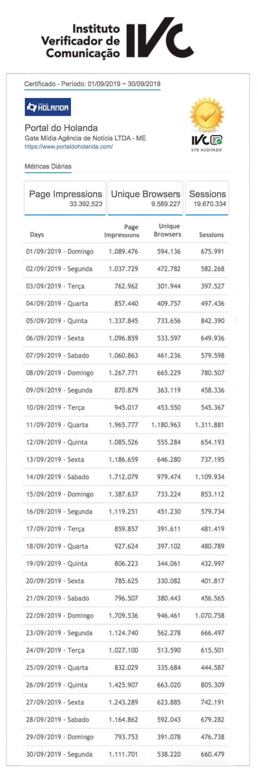Select the Métricas Diárias tab
The height and width of the screenshot is (784, 258).
[x=48, y=166]
